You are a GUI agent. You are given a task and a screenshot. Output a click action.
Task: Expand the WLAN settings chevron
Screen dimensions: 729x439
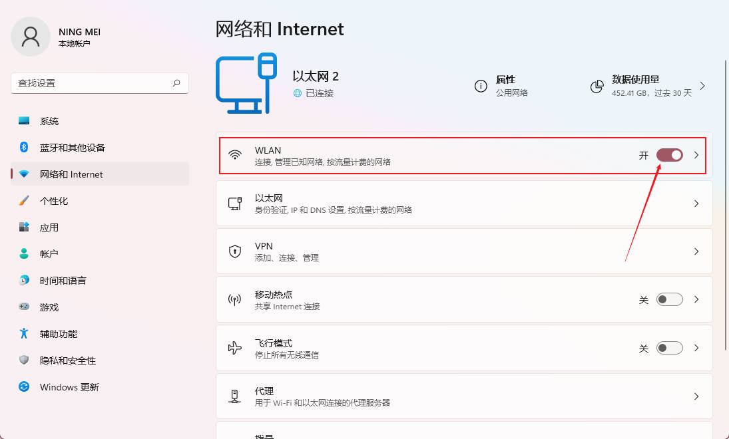click(696, 155)
